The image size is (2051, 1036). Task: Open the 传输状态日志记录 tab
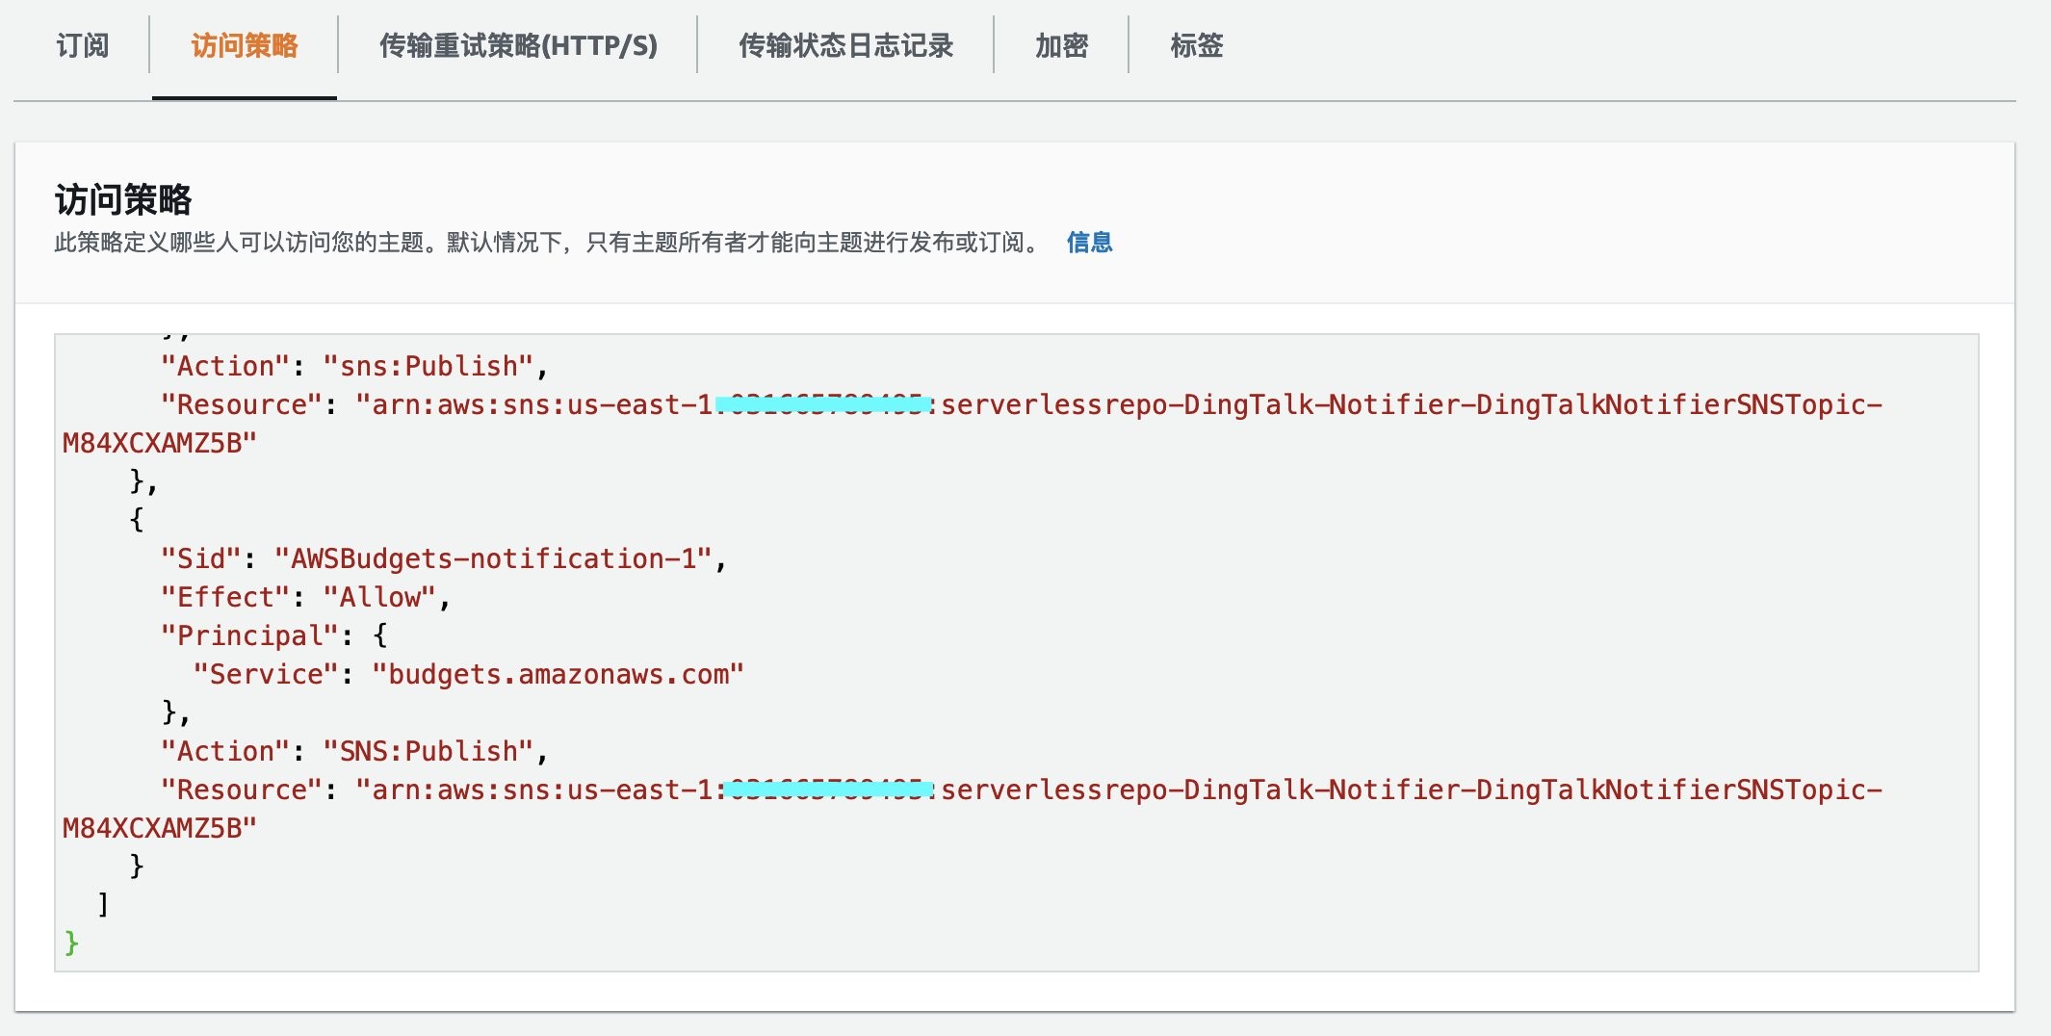845,45
